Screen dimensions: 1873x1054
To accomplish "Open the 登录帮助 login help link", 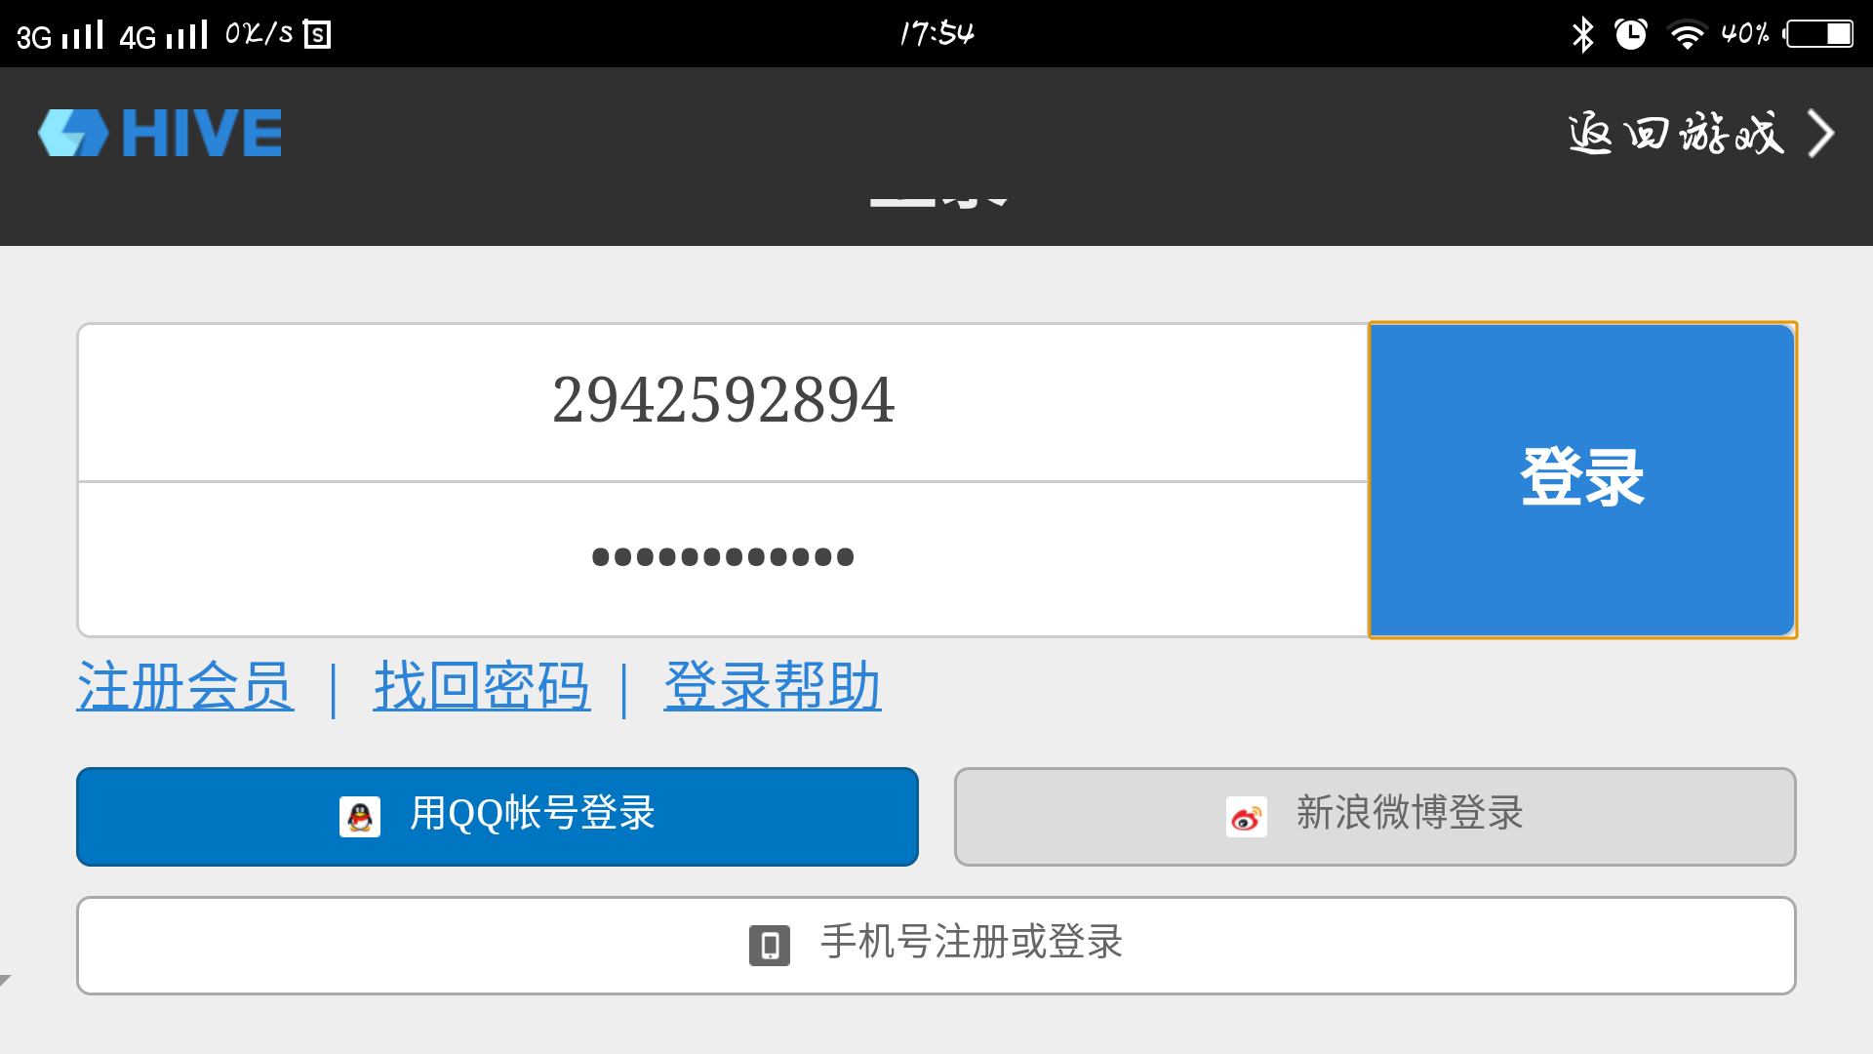I will tap(773, 686).
